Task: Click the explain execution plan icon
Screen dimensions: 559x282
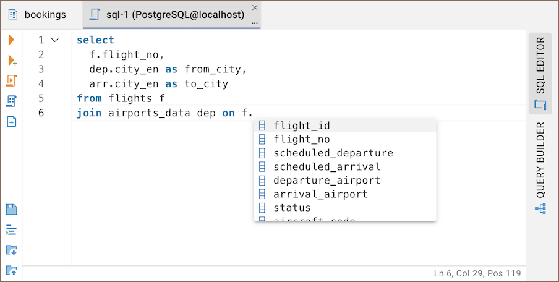Action: pos(11,101)
